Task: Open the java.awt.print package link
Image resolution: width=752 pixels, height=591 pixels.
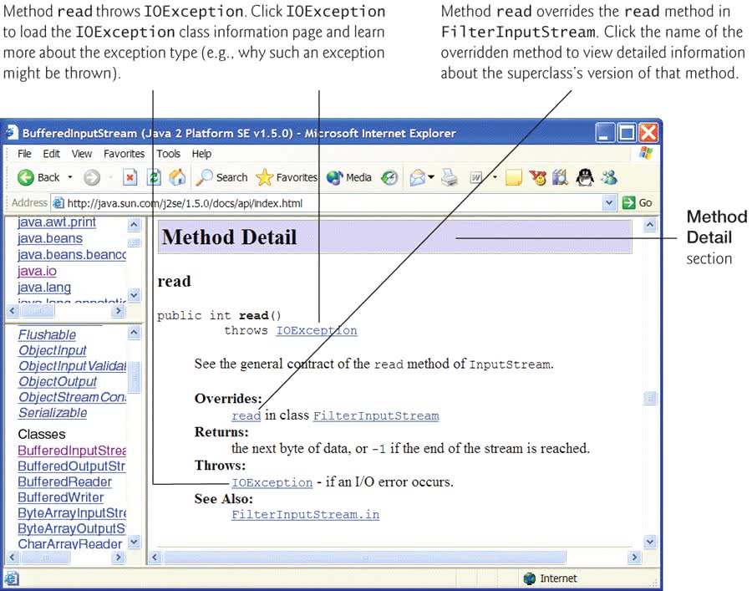Action: coord(57,222)
